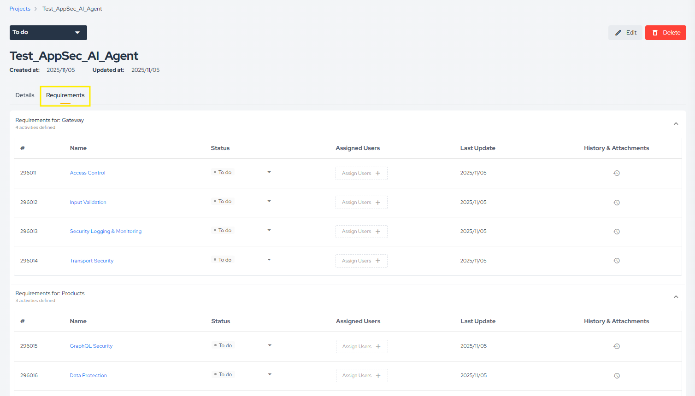Collapse the Products requirements section

click(x=676, y=297)
